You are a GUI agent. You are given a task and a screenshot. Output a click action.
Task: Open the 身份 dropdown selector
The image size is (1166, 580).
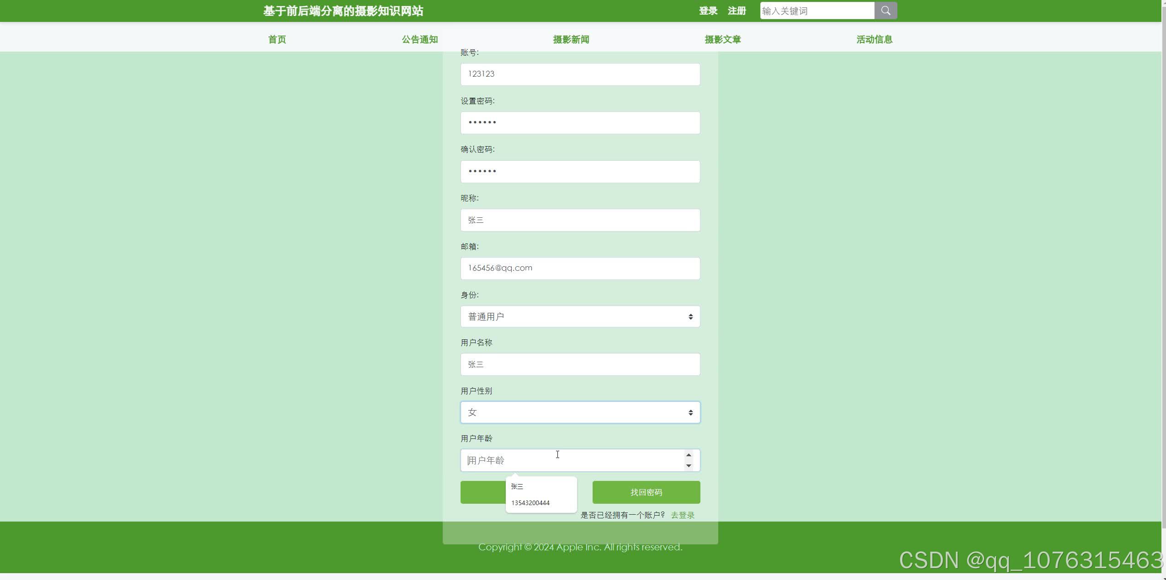click(x=579, y=316)
